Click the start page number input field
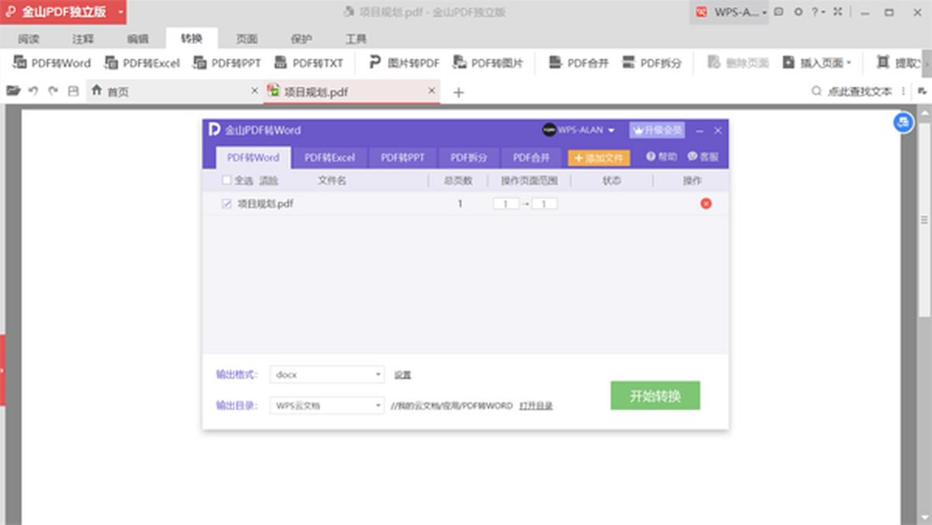Image resolution: width=932 pixels, height=525 pixels. (x=506, y=203)
